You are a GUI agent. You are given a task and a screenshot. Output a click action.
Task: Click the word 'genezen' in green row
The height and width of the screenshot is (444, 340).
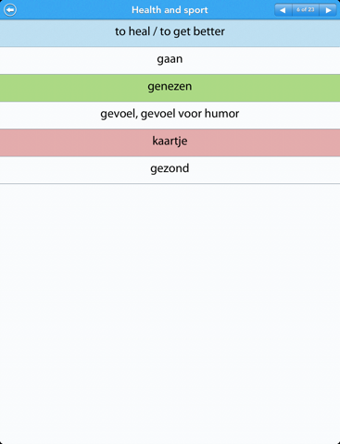click(x=170, y=87)
